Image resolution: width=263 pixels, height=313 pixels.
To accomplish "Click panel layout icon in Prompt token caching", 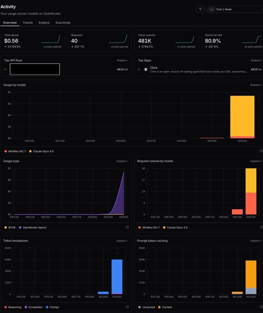I will (261, 307).
